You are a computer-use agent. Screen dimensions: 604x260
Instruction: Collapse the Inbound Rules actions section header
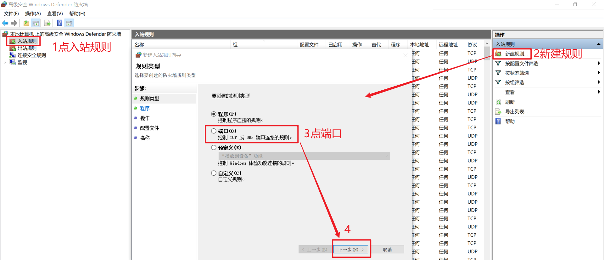599,44
